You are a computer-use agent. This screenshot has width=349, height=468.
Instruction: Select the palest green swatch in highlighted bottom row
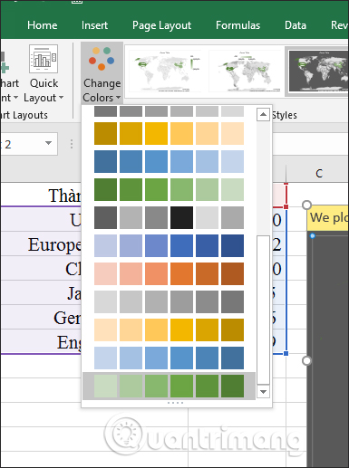105,386
